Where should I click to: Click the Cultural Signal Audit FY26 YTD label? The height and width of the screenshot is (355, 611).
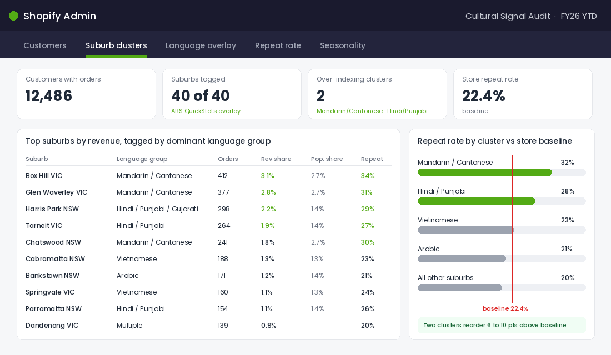tap(530, 16)
